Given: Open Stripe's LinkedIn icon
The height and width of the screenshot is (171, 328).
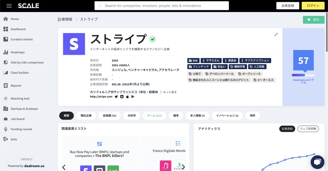Looking at the screenshot, I should (122, 97).
